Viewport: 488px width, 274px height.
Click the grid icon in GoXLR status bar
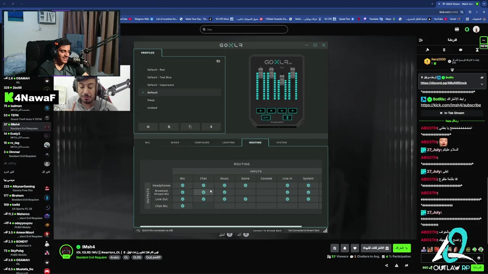click(325, 230)
